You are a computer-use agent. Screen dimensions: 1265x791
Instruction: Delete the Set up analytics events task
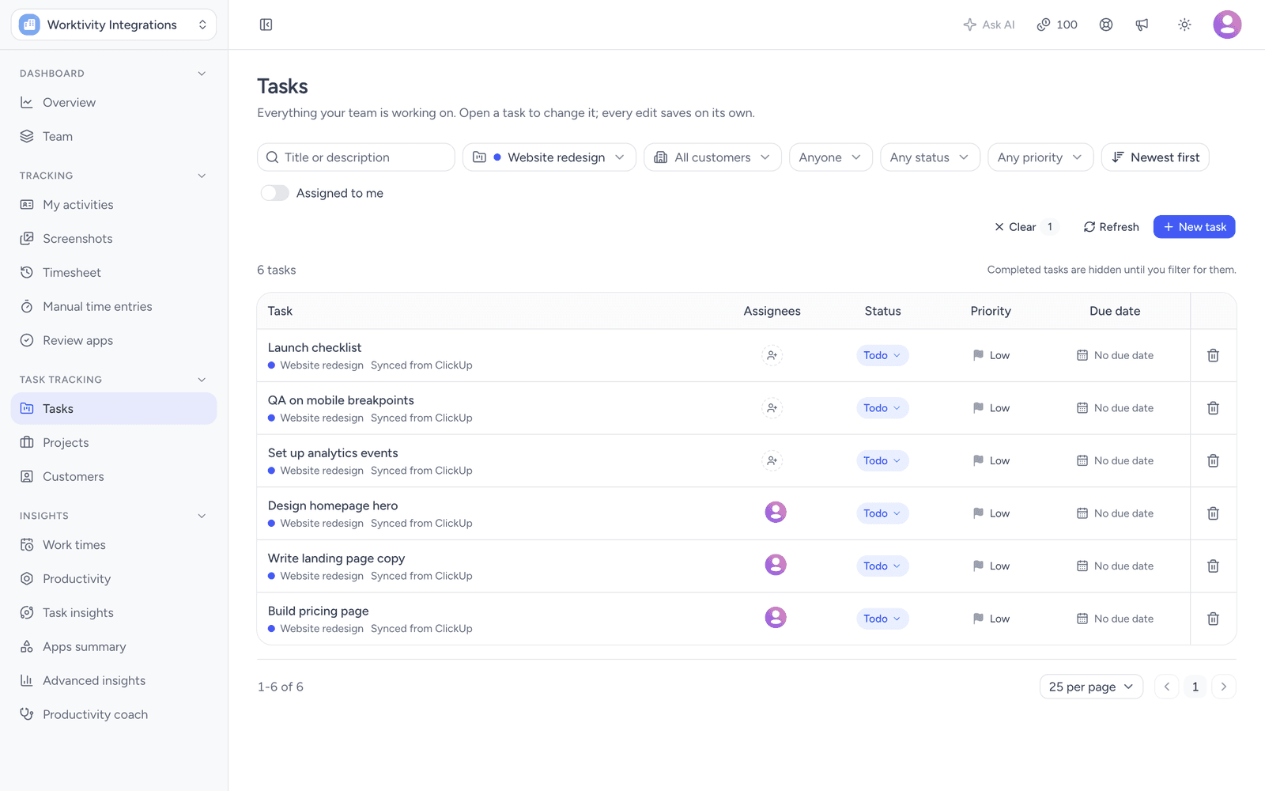(1213, 460)
